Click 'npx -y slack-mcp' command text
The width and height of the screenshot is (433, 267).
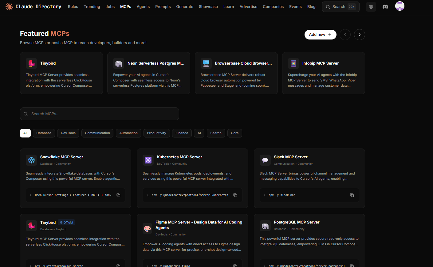[x=282, y=195]
